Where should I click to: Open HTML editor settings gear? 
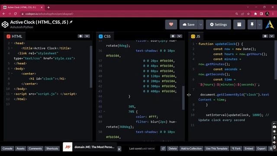81,36
